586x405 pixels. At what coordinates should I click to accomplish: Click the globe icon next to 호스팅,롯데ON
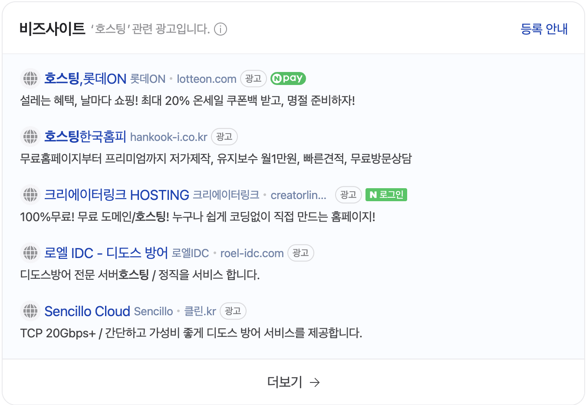click(x=30, y=78)
